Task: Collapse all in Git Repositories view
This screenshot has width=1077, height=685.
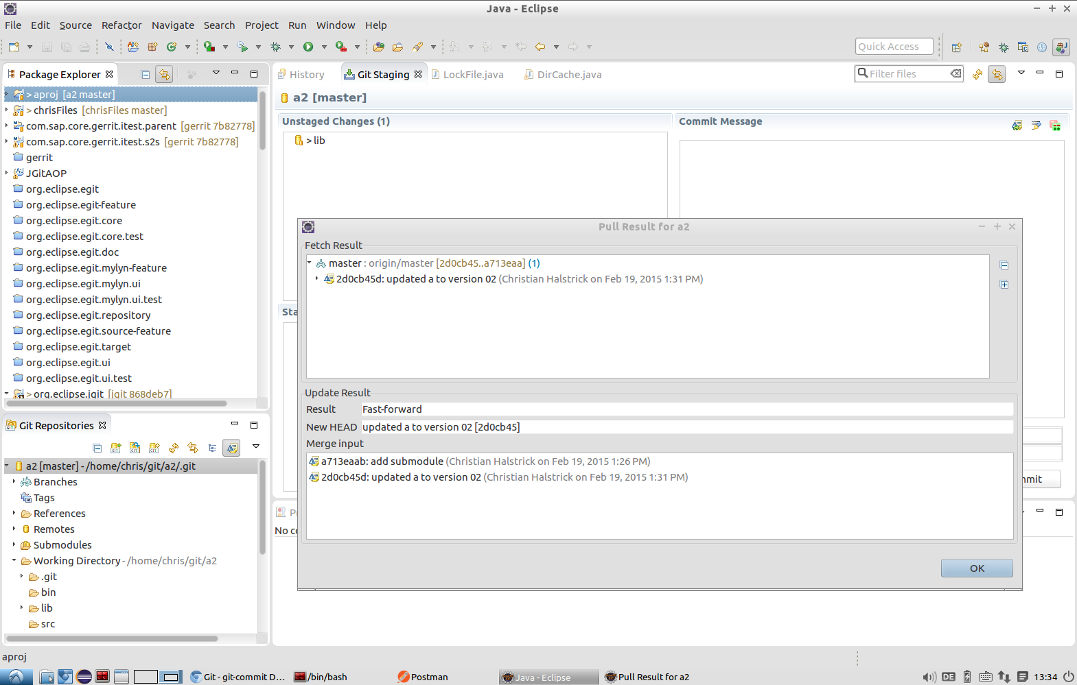Action: [97, 448]
